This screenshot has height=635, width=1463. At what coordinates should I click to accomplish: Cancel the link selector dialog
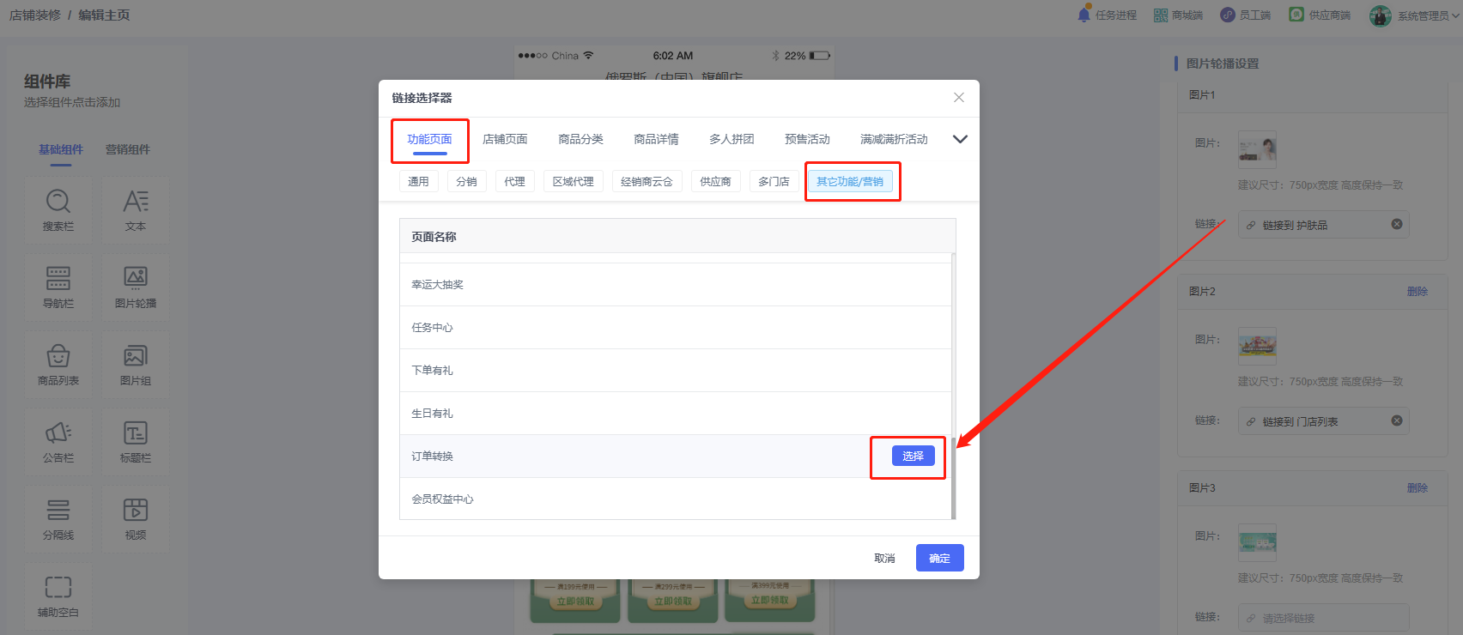pyautogui.click(x=884, y=558)
